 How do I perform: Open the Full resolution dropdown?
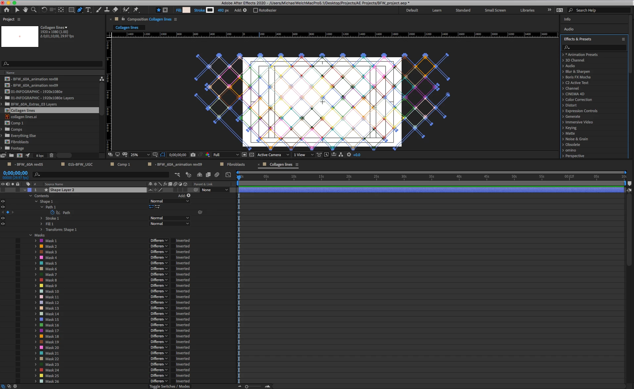[x=226, y=155]
